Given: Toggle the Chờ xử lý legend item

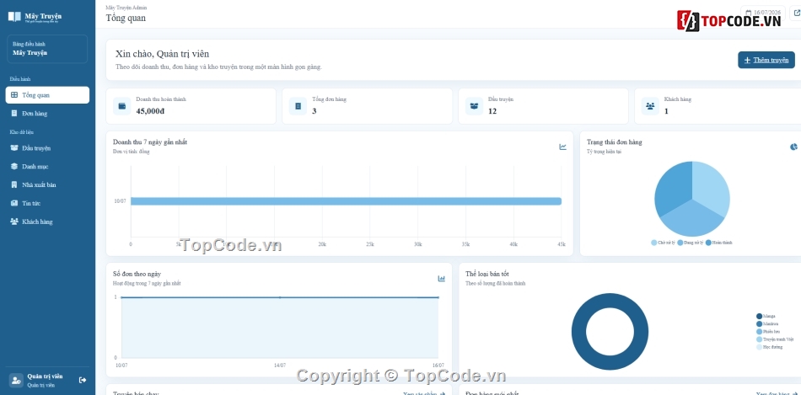Looking at the screenshot, I should click(664, 243).
